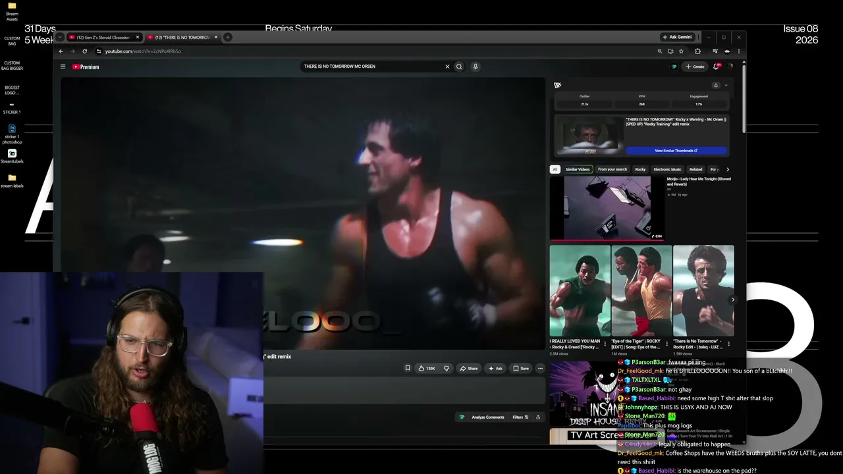
Task: Click the Create button in YouTube header
Action: coord(695,66)
